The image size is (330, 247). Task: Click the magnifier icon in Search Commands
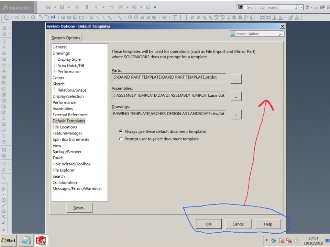point(297,7)
